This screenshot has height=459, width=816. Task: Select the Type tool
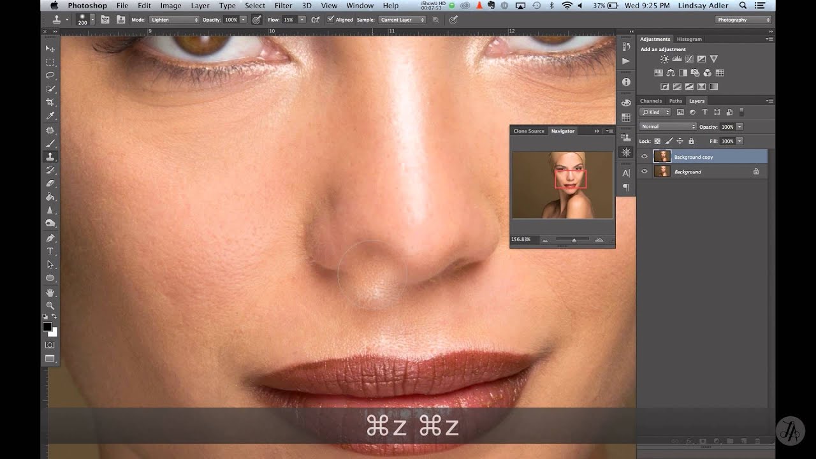[x=50, y=251]
